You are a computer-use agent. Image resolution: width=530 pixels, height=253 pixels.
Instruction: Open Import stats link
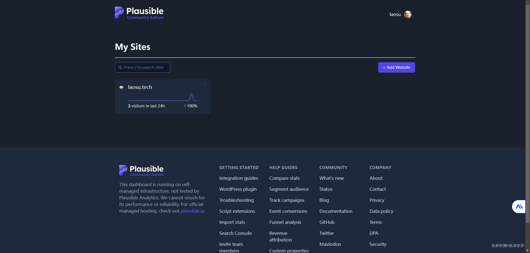[232, 222]
